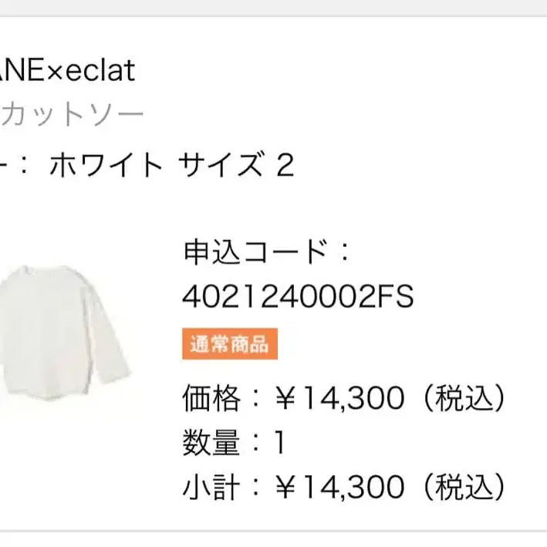Click the quantity value 1
Image resolution: width=547 pixels, height=547 pixels.
pyautogui.click(x=280, y=443)
